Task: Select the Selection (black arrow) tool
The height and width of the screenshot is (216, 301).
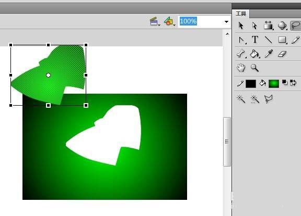Action: pos(241,26)
